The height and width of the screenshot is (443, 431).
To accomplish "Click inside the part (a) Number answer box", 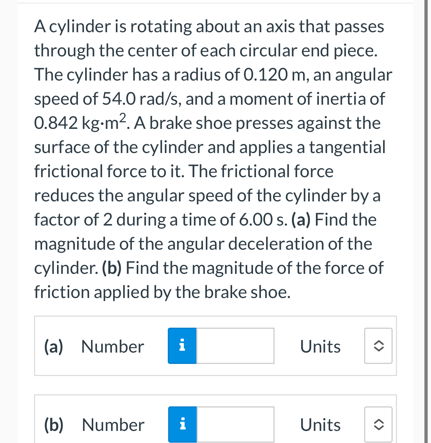I will point(235,346).
